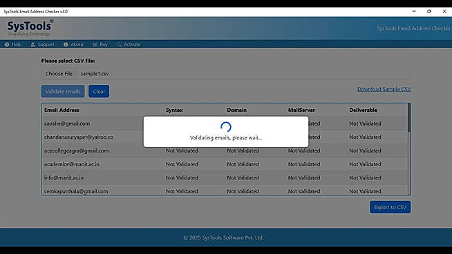The image size is (452, 254).
Task: Click the Export to CSV button
Action: [390, 207]
